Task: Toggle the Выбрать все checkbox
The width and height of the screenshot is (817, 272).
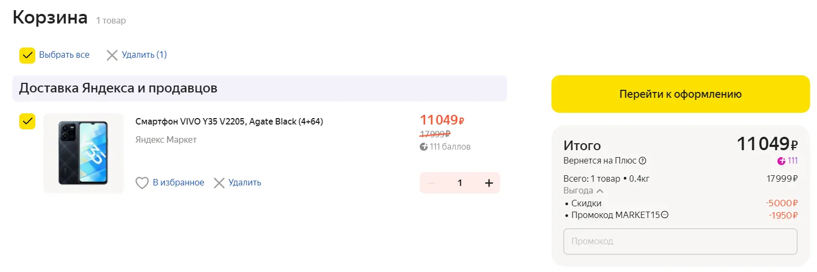Action: tap(27, 55)
